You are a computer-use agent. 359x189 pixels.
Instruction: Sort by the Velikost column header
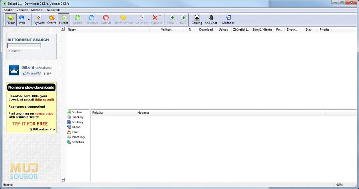coord(166,30)
